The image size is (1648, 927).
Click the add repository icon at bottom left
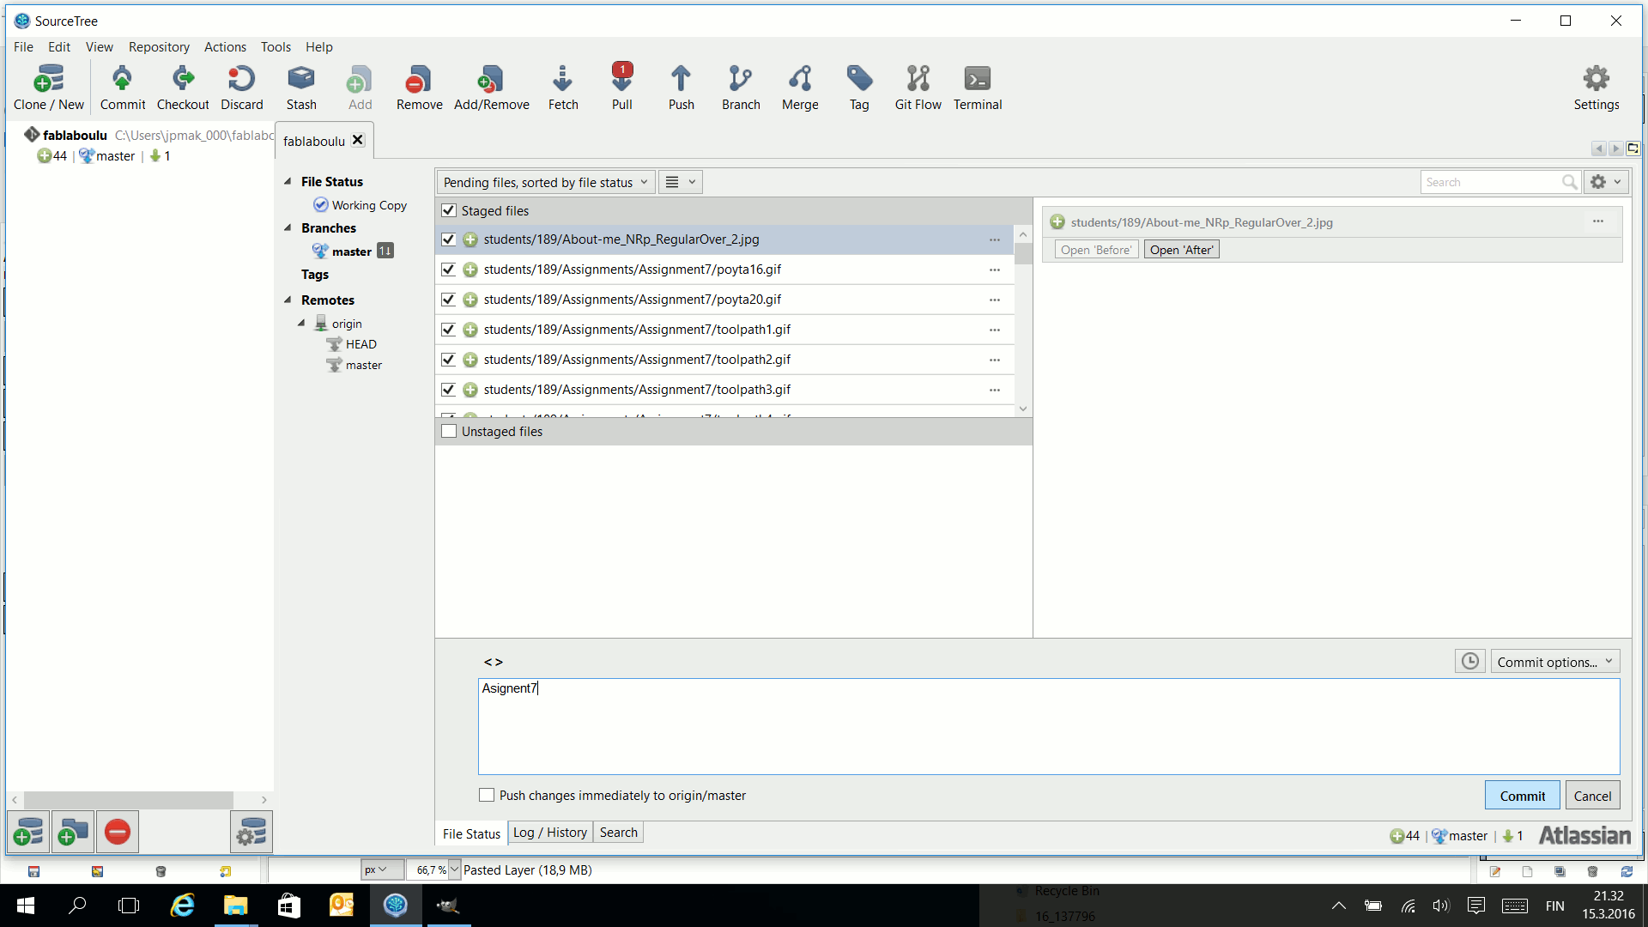pos(28,832)
